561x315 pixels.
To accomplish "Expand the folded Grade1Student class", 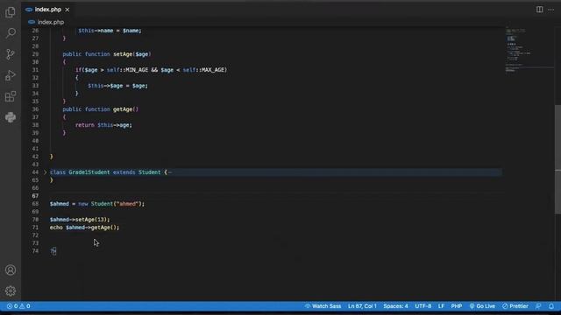I will click(45, 172).
